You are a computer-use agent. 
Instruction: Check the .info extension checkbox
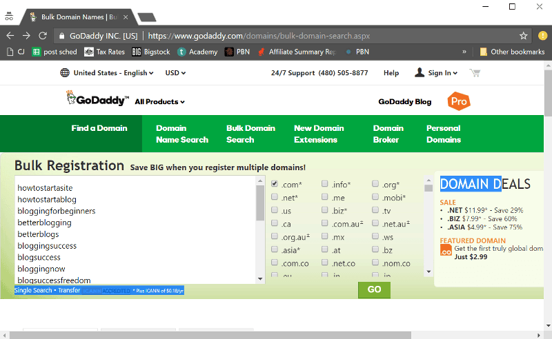point(325,184)
